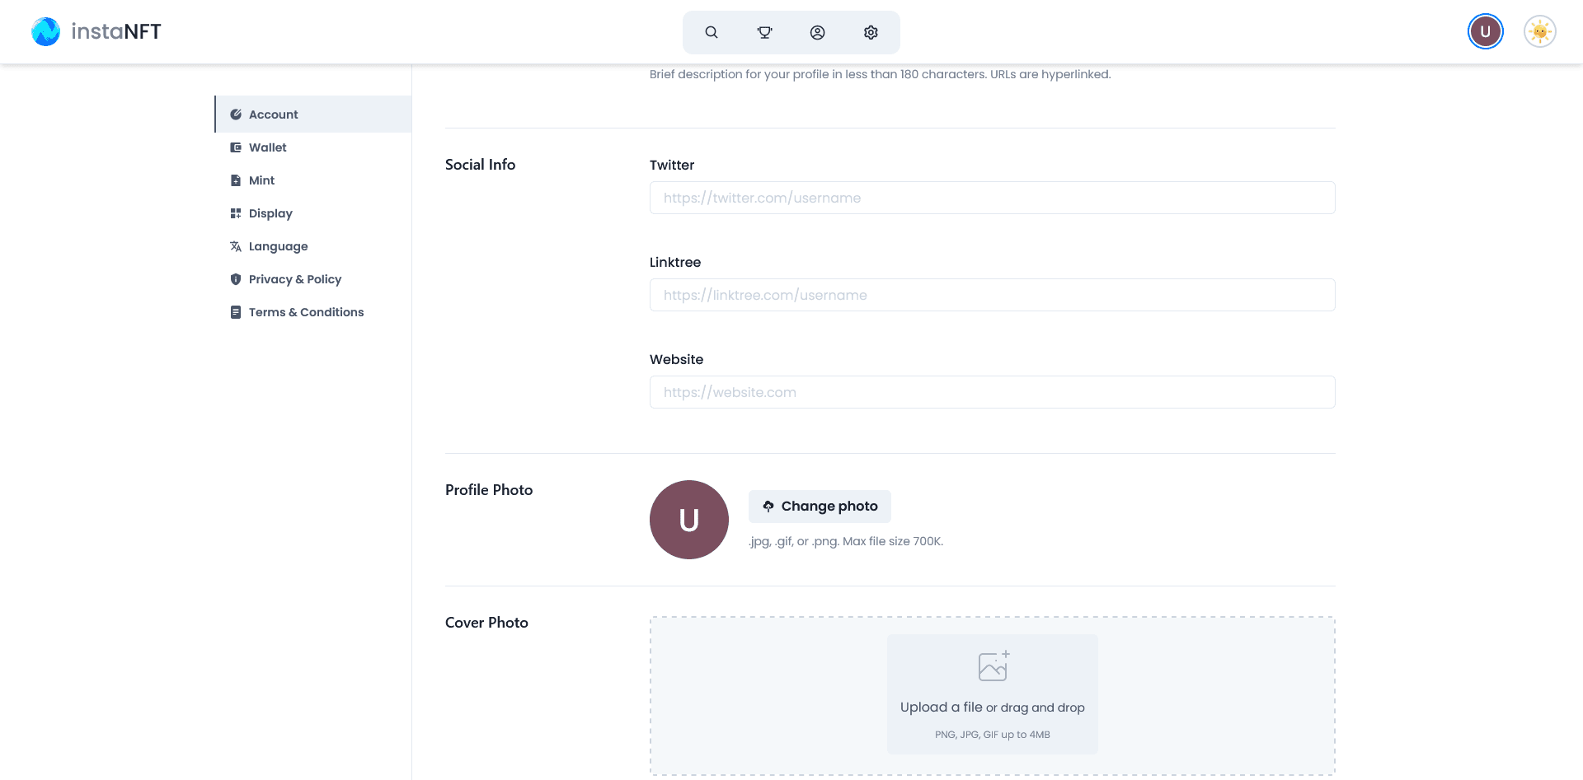Select Account in the sidebar
Image resolution: width=1583 pixels, height=780 pixels.
pyautogui.click(x=313, y=114)
